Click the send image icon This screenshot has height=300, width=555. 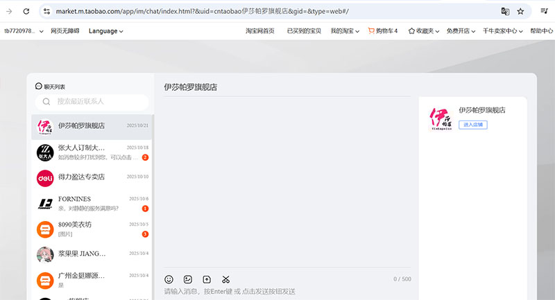(x=187, y=279)
